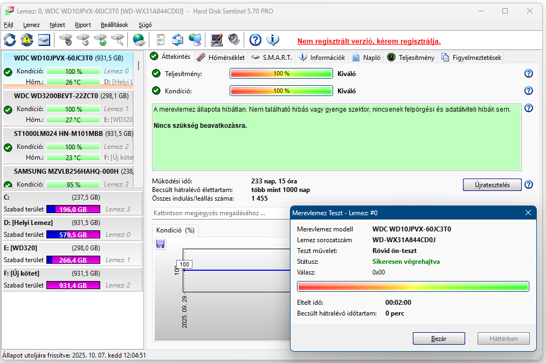The width and height of the screenshot is (546, 363).
Task: Select the C: partition entry
Action: 72,203
